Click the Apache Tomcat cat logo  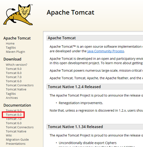(18, 15)
